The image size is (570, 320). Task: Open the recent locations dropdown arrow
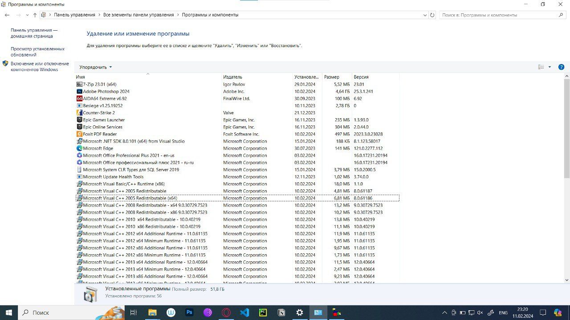pyautogui.click(x=27, y=15)
